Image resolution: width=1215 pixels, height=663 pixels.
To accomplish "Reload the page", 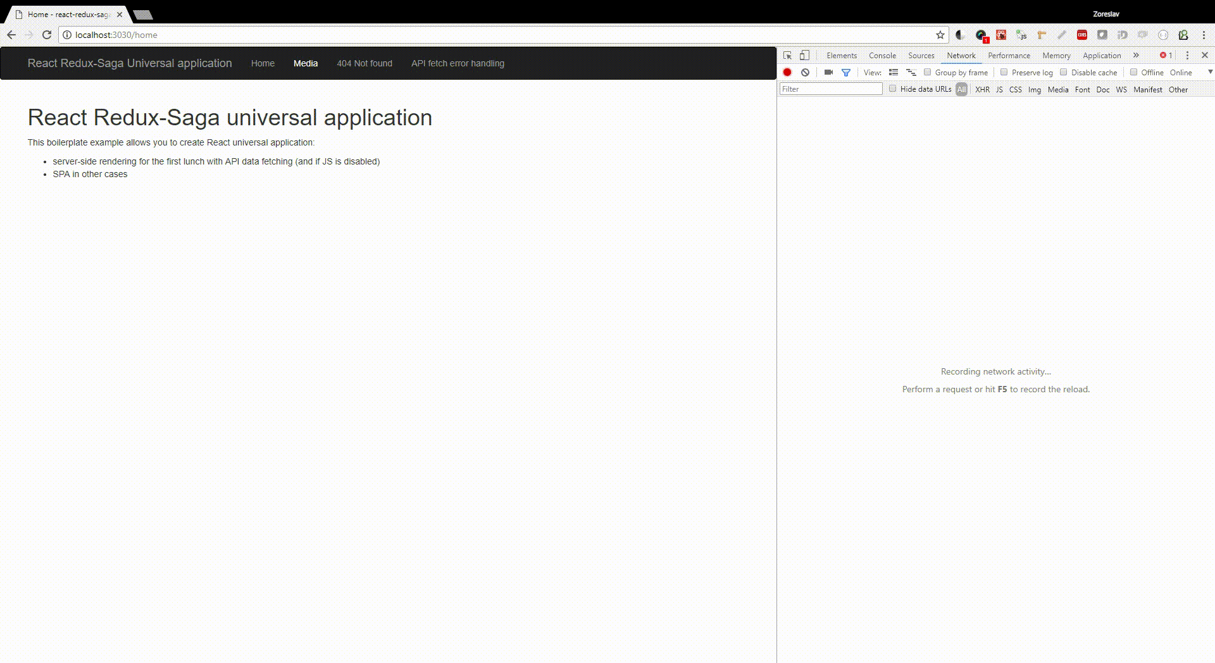I will click(x=46, y=35).
